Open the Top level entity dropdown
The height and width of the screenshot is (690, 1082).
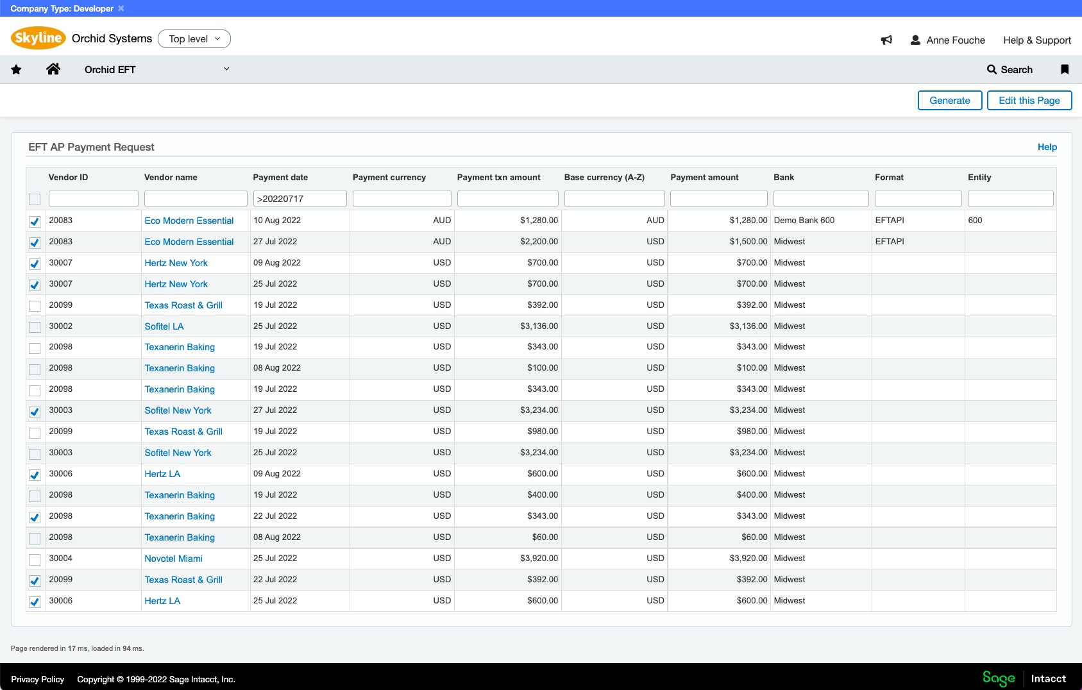pos(194,39)
